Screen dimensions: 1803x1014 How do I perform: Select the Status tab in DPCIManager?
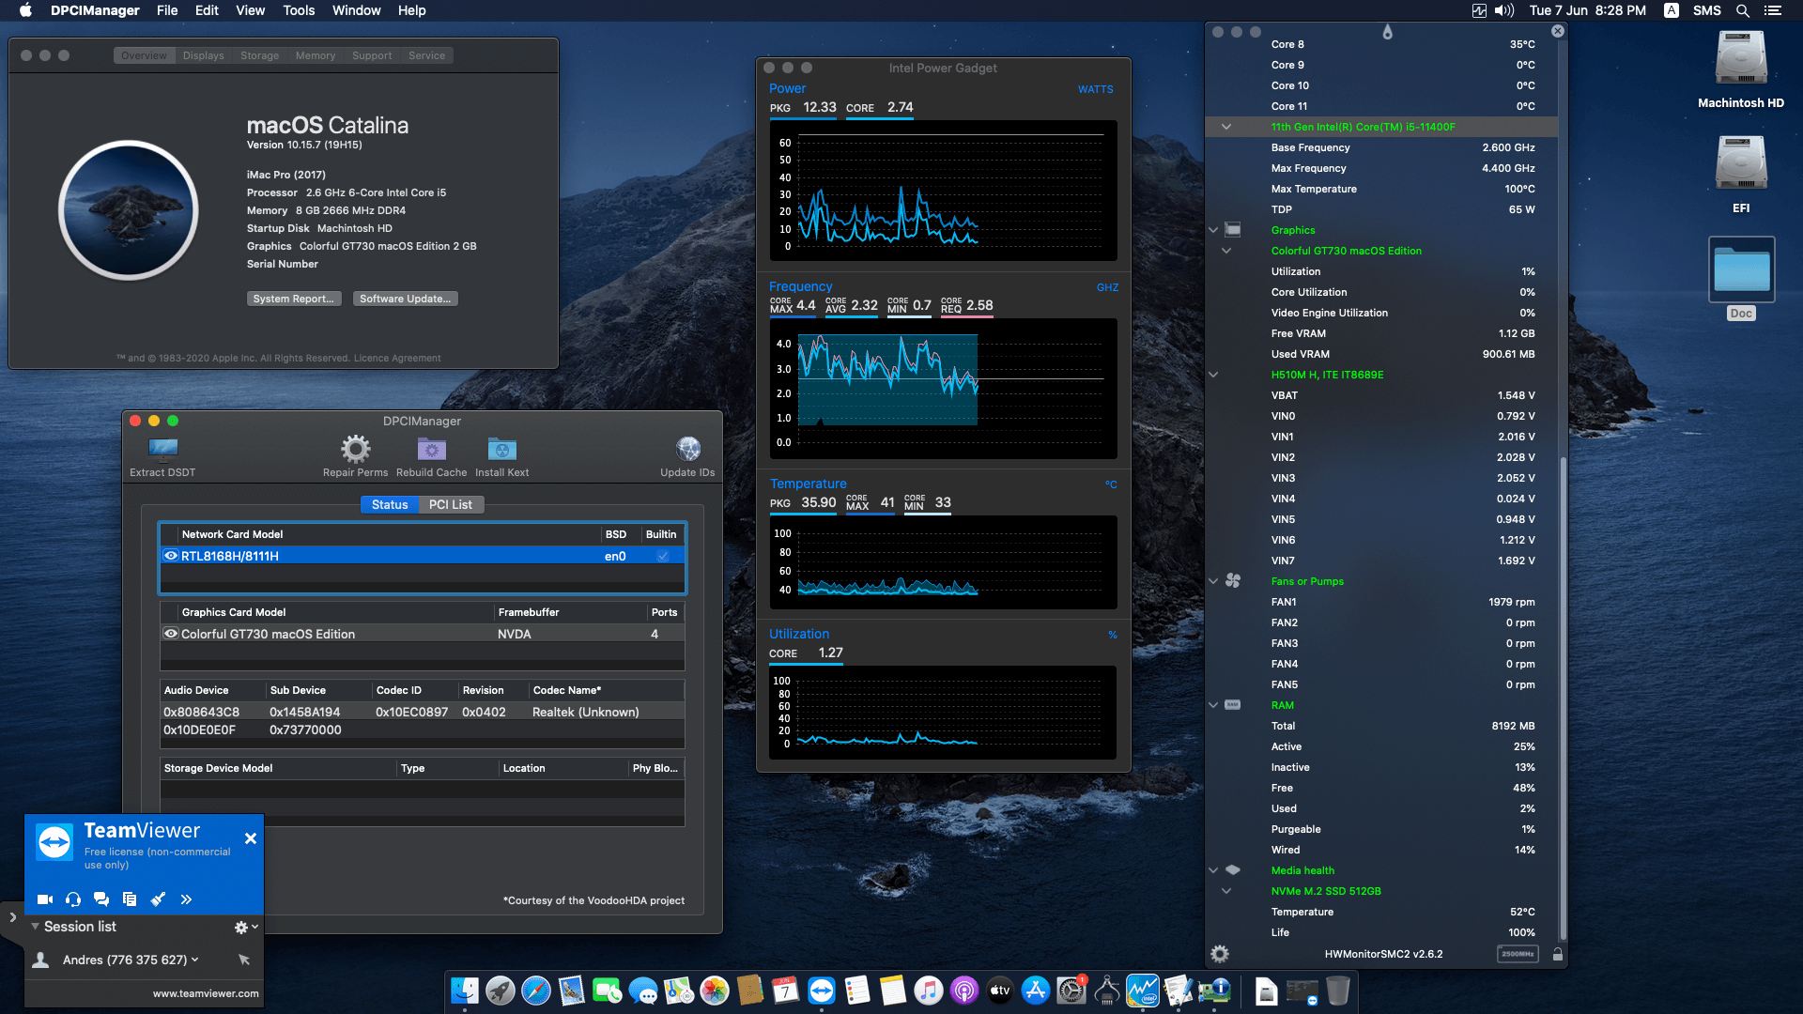(x=390, y=504)
